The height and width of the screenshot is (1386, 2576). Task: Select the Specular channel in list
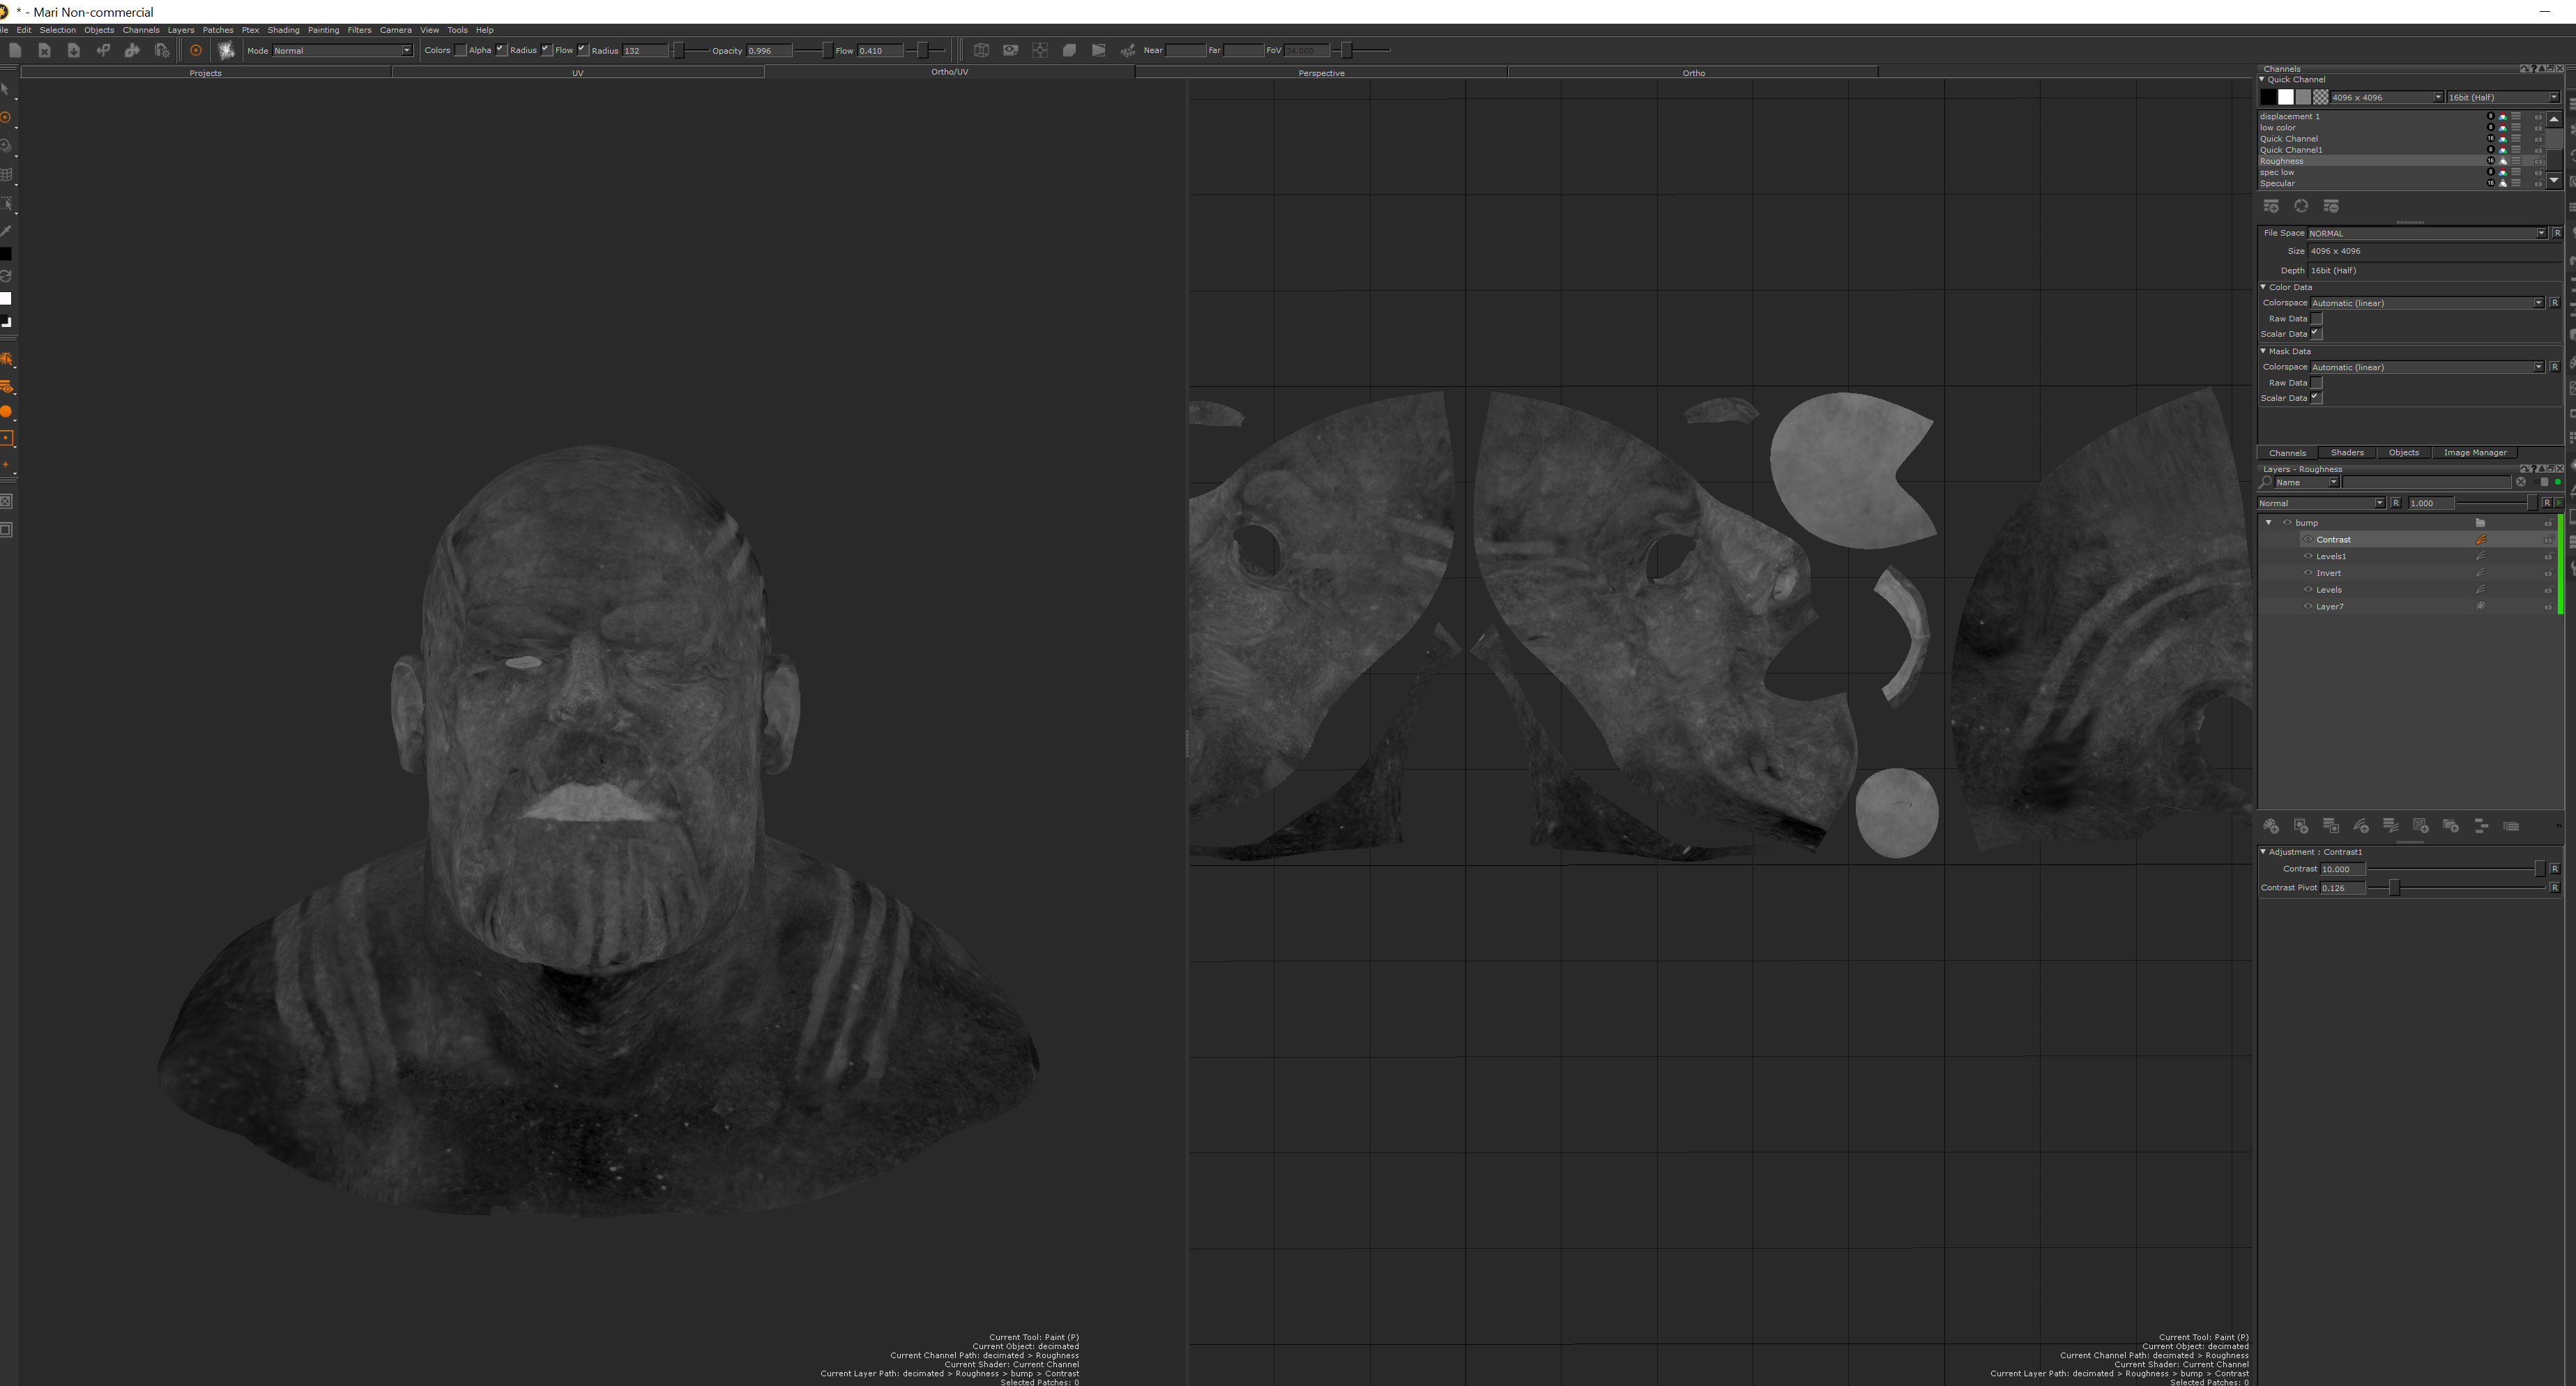pyautogui.click(x=2277, y=184)
